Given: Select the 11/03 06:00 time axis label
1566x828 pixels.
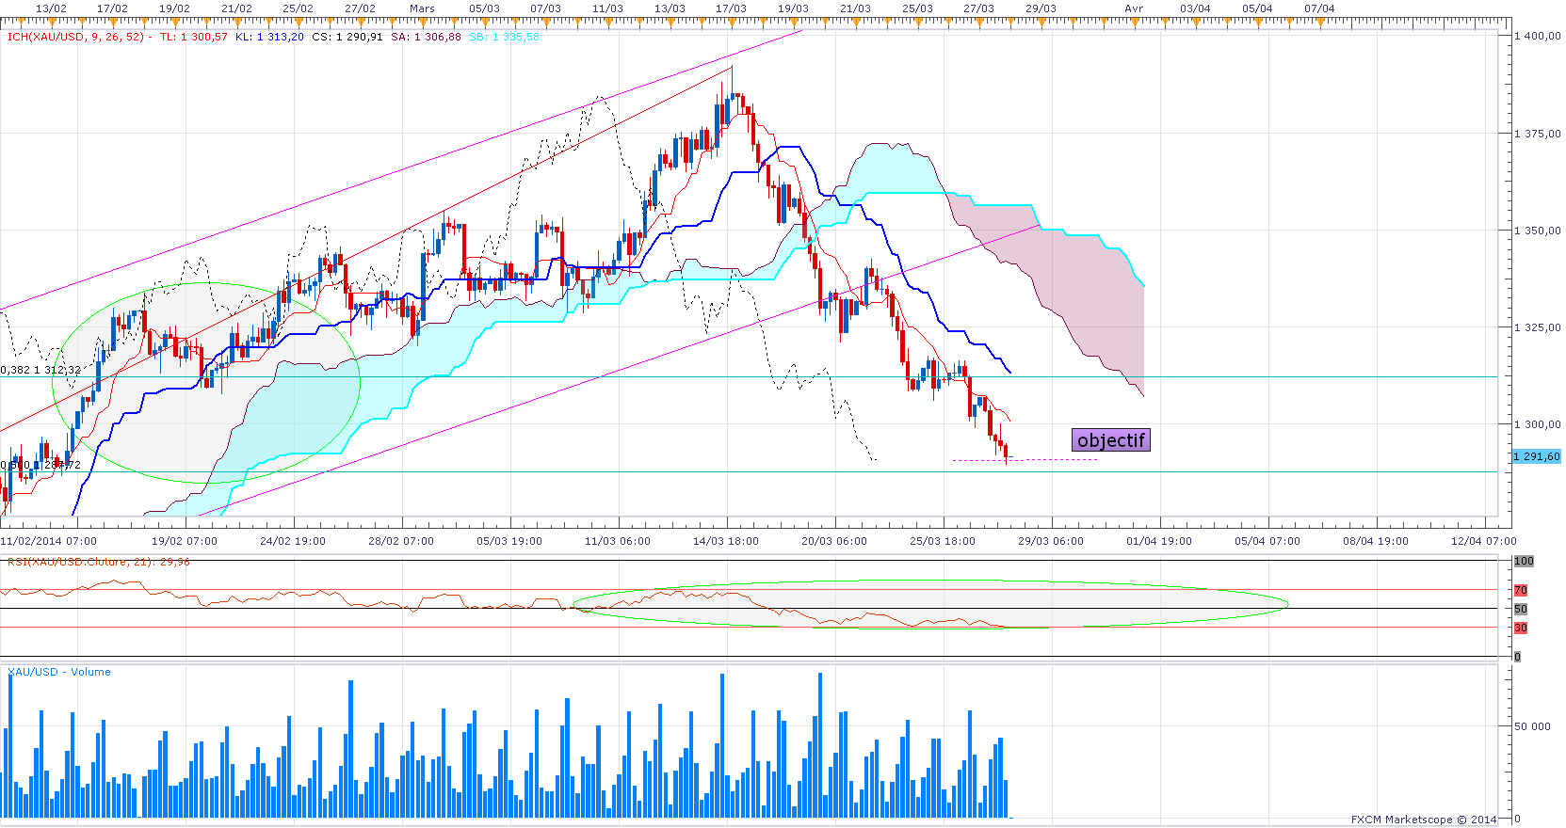Looking at the screenshot, I should pos(618,541).
